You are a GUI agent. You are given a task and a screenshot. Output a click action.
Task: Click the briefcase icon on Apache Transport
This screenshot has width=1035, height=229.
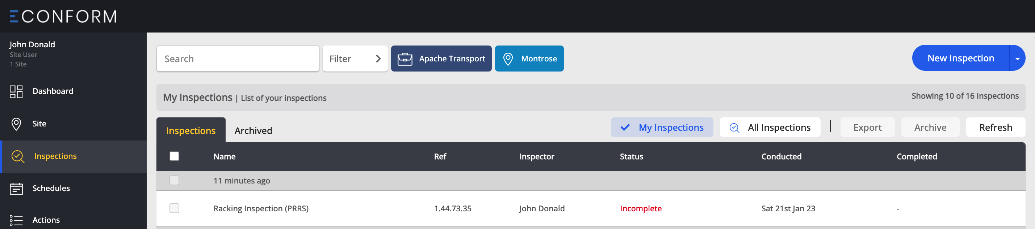pyautogui.click(x=405, y=59)
